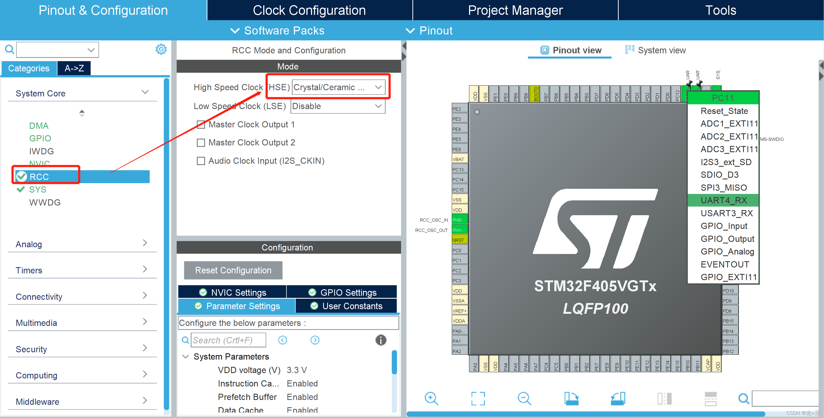Image resolution: width=824 pixels, height=418 pixels.
Task: Rotate the chip counterclockwise with the rotate icon
Action: [x=618, y=399]
